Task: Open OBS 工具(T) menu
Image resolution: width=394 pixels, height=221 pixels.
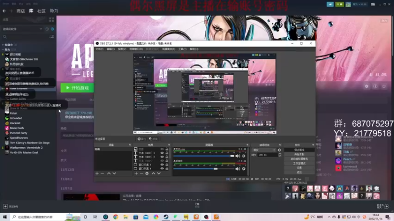Action: pyautogui.click(x=182, y=49)
